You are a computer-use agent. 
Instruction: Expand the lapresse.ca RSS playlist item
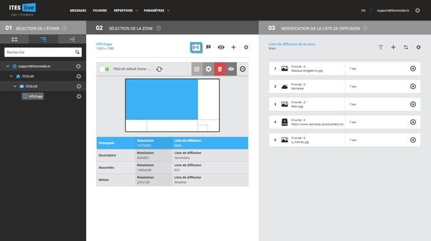413,122
